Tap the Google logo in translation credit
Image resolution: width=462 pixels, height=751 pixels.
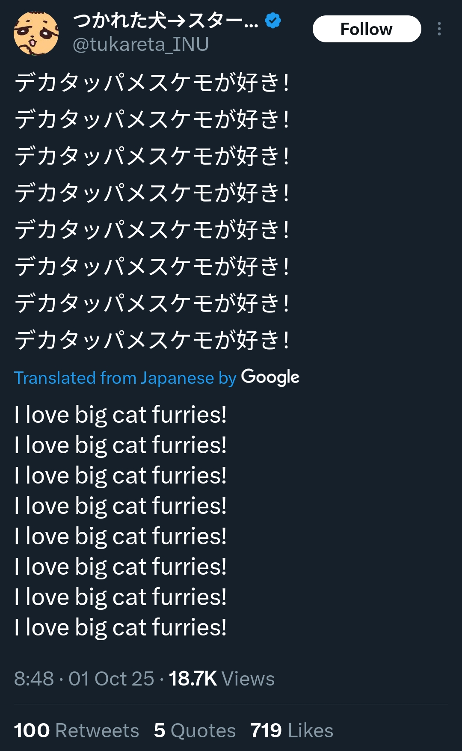[x=270, y=377]
